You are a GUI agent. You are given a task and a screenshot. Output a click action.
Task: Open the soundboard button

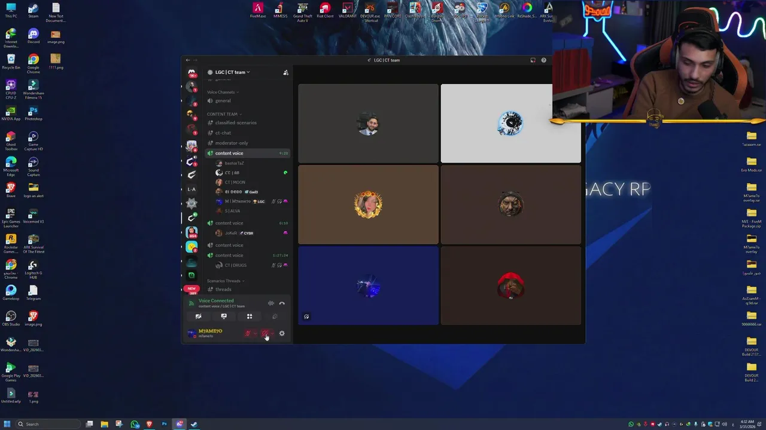[275, 317]
